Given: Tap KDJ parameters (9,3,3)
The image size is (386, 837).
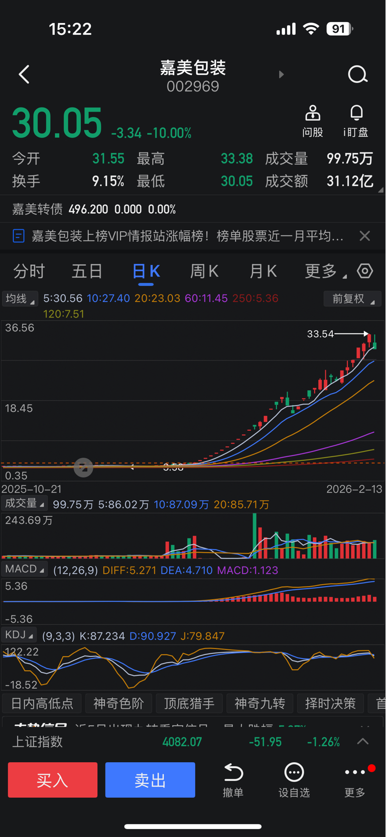Looking at the screenshot, I should click(x=58, y=636).
